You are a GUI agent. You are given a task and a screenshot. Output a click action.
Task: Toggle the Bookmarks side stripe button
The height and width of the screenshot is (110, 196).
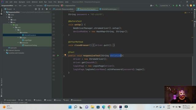coord(1,93)
